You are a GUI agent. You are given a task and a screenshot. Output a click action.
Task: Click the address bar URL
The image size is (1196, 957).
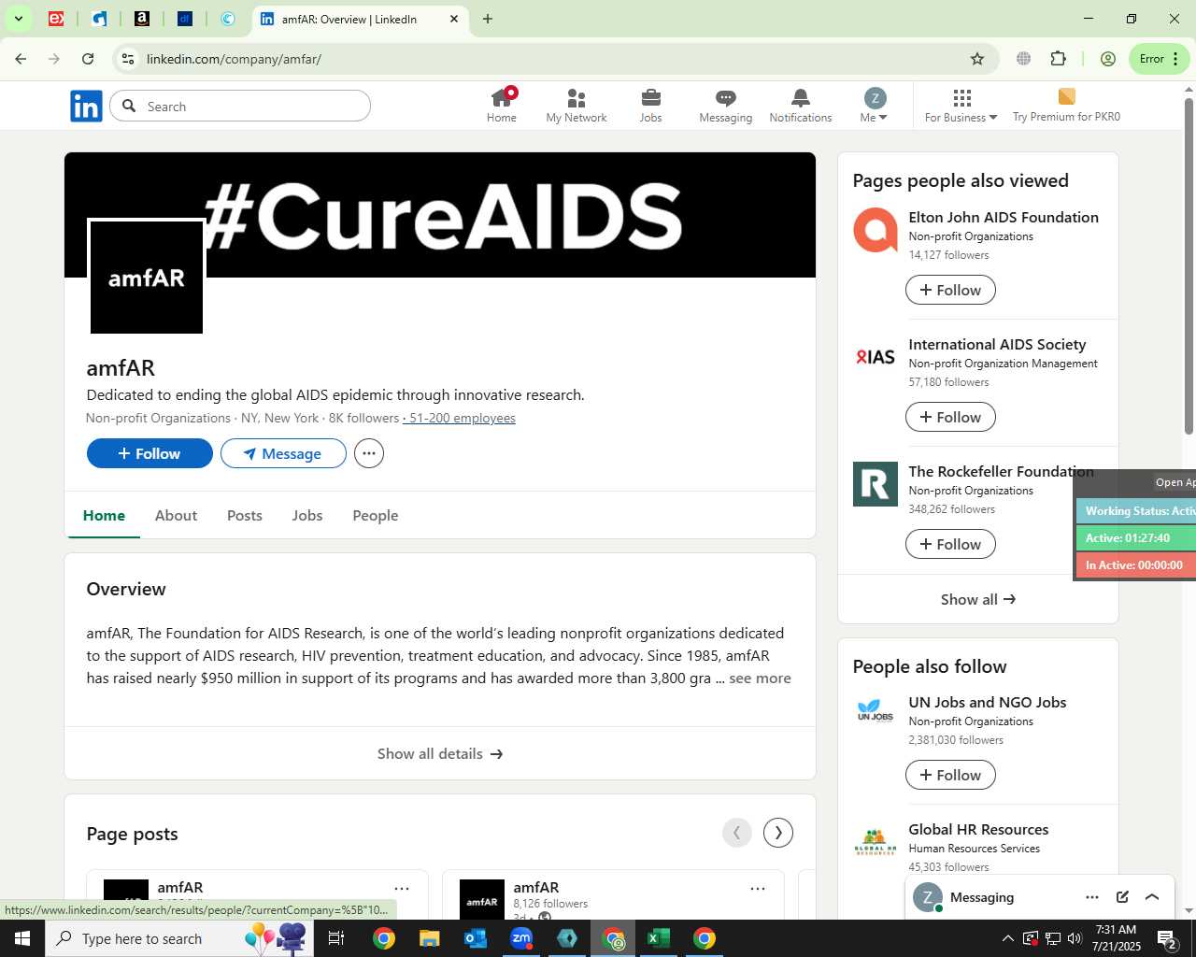(x=234, y=59)
